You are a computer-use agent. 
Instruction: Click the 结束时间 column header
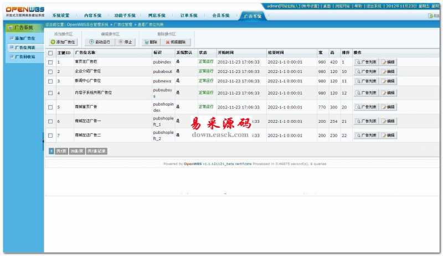pyautogui.click(x=275, y=53)
